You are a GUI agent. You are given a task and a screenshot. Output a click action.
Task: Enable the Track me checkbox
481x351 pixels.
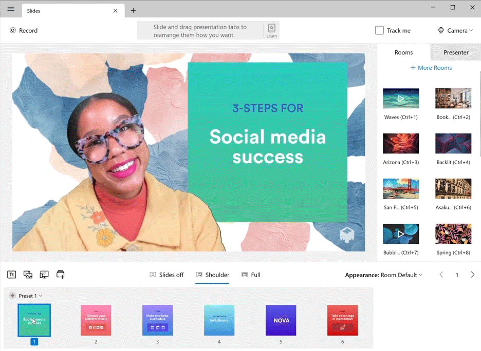pos(379,30)
